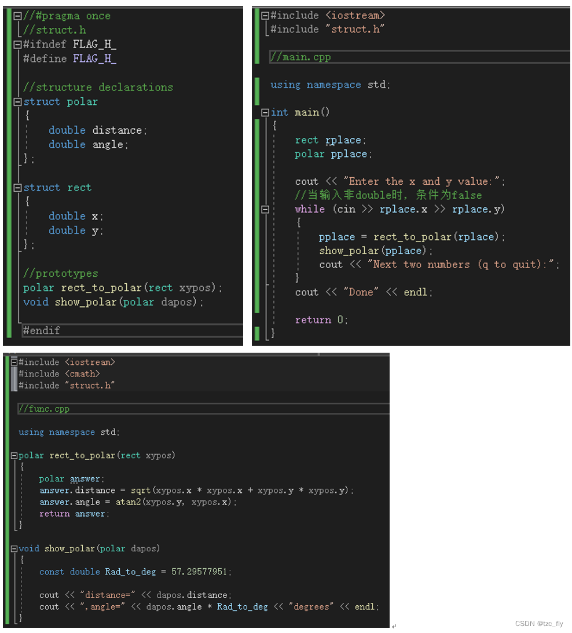The width and height of the screenshot is (572, 633).
Task: Collapse the #include block in func.cpp
Action: pos(14,363)
